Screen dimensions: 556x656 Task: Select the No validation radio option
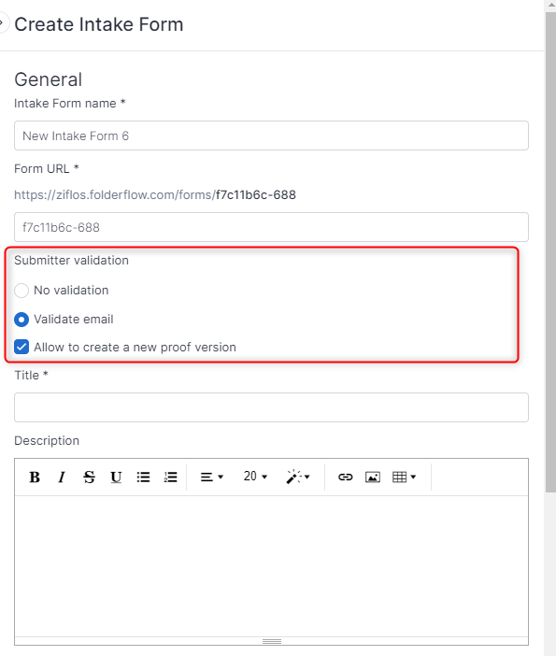[x=21, y=291]
